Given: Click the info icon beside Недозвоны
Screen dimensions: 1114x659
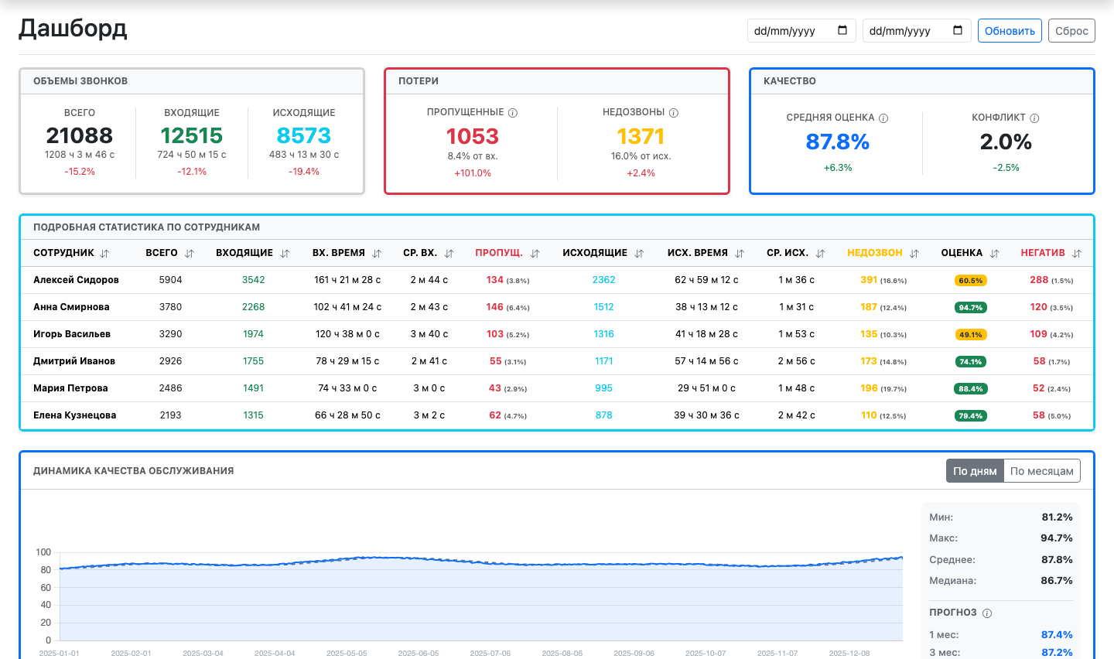Looking at the screenshot, I should pyautogui.click(x=674, y=113).
